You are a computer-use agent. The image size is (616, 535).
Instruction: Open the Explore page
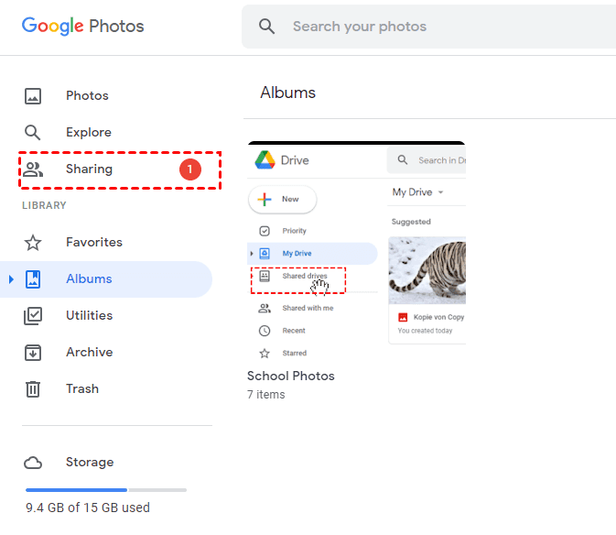(x=89, y=133)
